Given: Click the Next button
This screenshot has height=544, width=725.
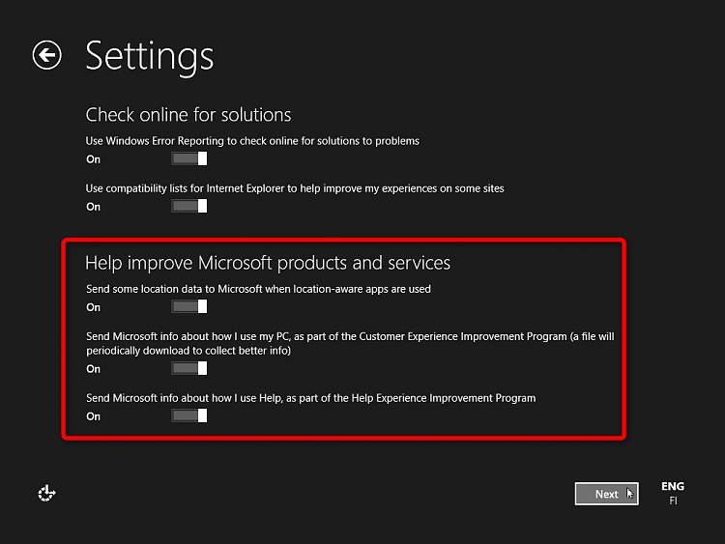Looking at the screenshot, I should coord(607,494).
